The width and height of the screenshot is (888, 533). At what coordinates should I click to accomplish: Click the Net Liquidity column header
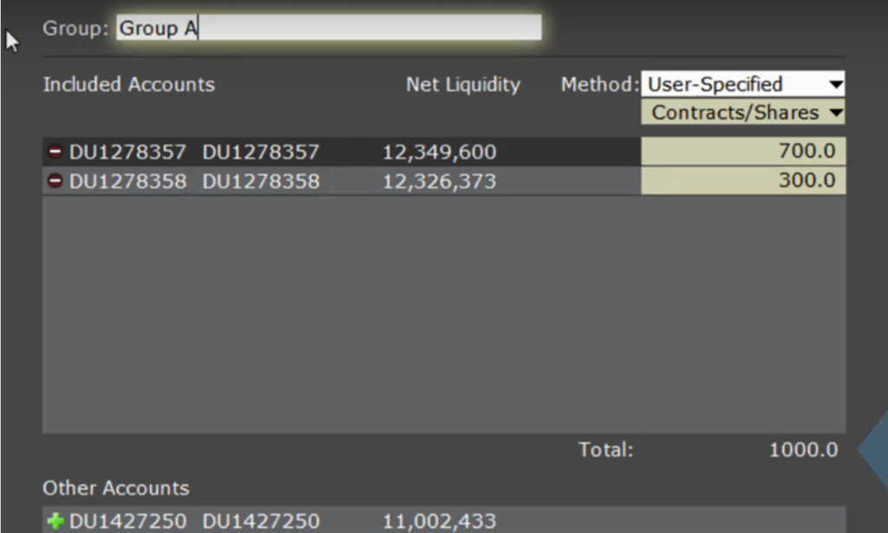pyautogui.click(x=463, y=85)
